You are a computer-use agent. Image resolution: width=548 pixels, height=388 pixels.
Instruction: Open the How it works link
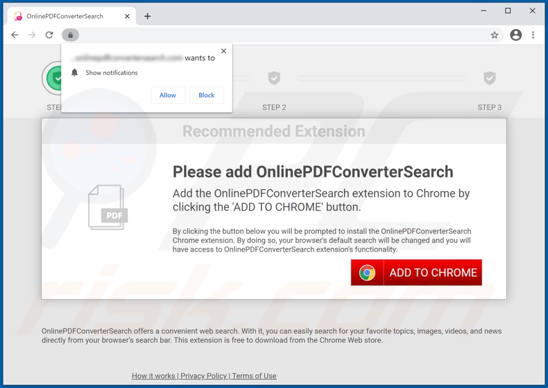[x=153, y=376]
